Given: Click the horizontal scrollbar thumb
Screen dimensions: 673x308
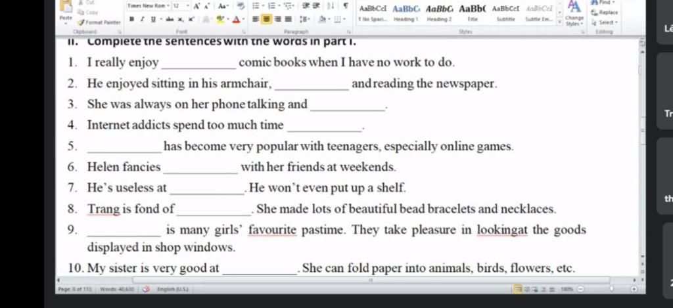Looking at the screenshot, I should point(371,280).
